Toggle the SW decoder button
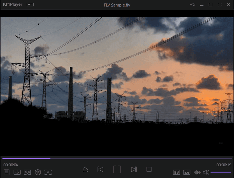 coord(177,172)
